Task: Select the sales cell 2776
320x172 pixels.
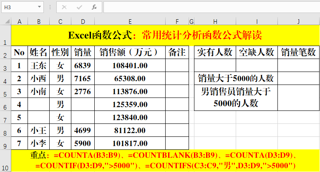Action: click(83, 91)
